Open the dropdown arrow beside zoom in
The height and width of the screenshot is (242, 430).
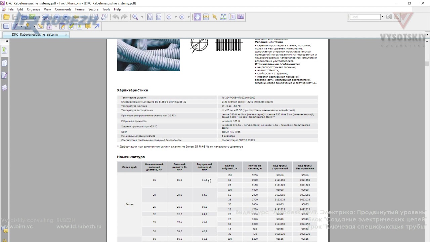188,17
